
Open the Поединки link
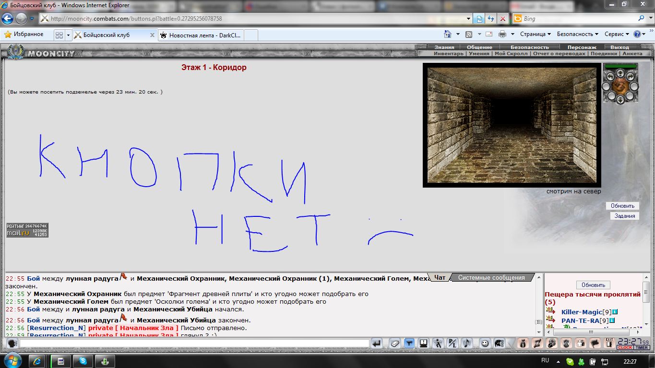point(604,53)
